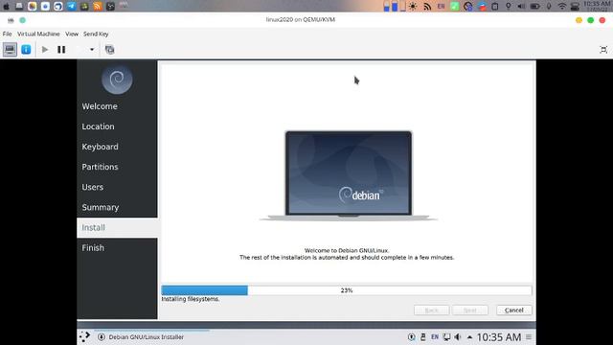
Task: Open the View menu
Action: point(72,34)
